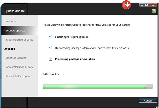Viewport: 159px width, 108px height.
Task: Click the resize grip at window corner
Action: pyautogui.click(x=158, y=107)
